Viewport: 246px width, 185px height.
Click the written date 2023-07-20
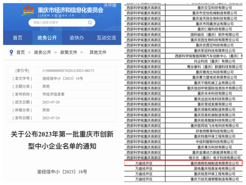point(51,102)
